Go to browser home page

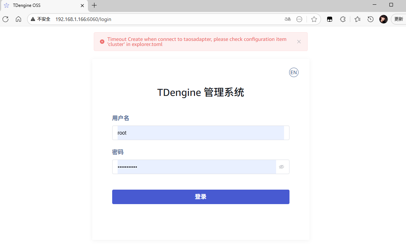point(18,19)
